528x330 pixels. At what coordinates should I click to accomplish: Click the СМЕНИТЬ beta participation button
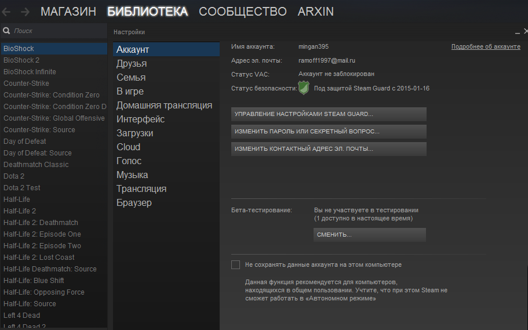click(369, 235)
